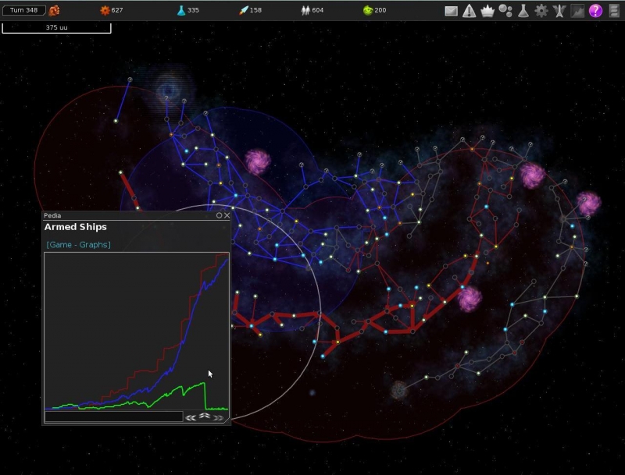Open the Pedia purple question-mark icon
625x475 pixels.
point(595,11)
